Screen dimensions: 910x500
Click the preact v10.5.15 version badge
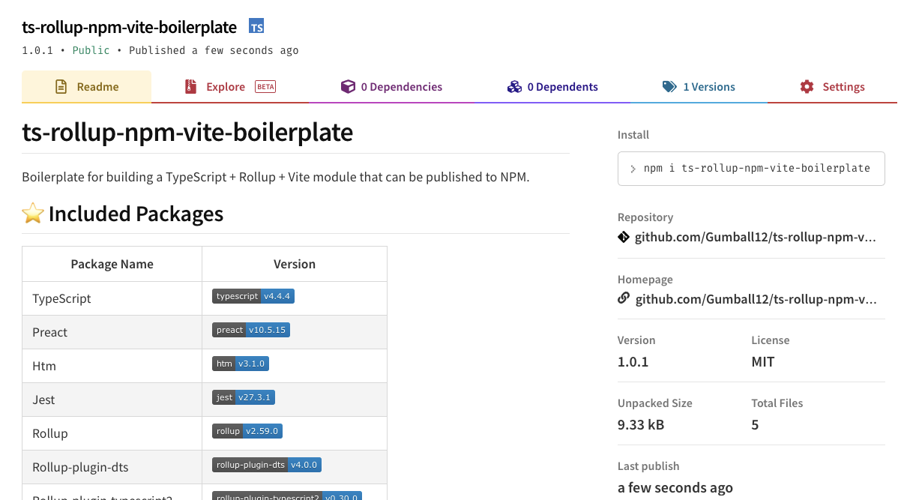(251, 329)
